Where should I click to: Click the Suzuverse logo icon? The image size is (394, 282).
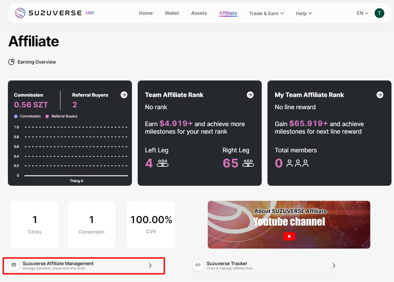20,13
